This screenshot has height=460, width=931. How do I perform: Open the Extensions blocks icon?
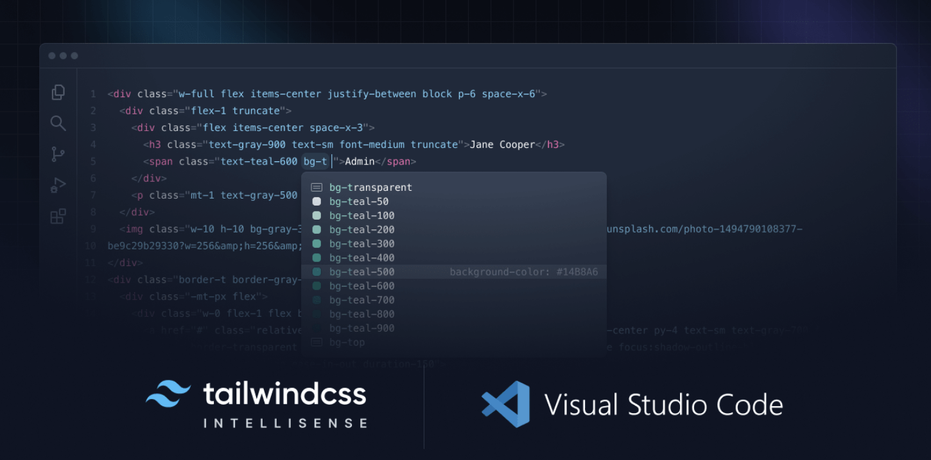point(58,216)
